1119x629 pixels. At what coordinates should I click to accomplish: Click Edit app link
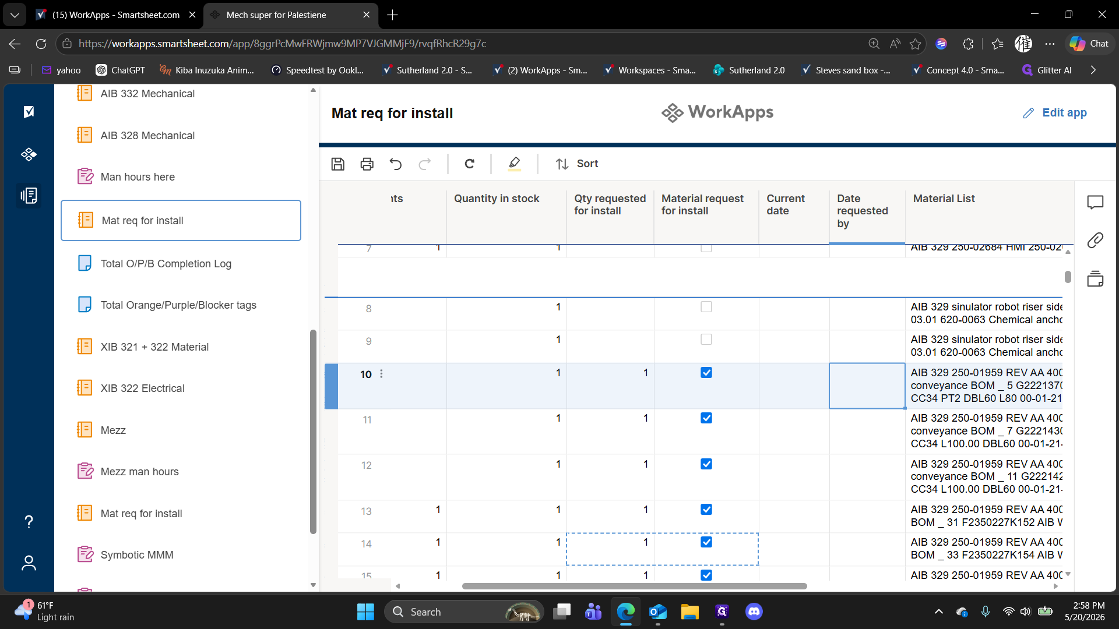tap(1055, 112)
